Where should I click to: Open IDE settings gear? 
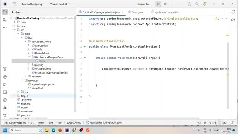(205, 4)
